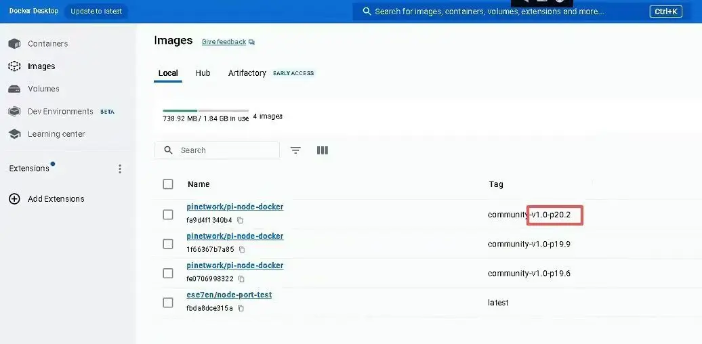This screenshot has height=344, width=702.
Task: Copy image ID 1f66367b7a85
Action: click(x=242, y=250)
